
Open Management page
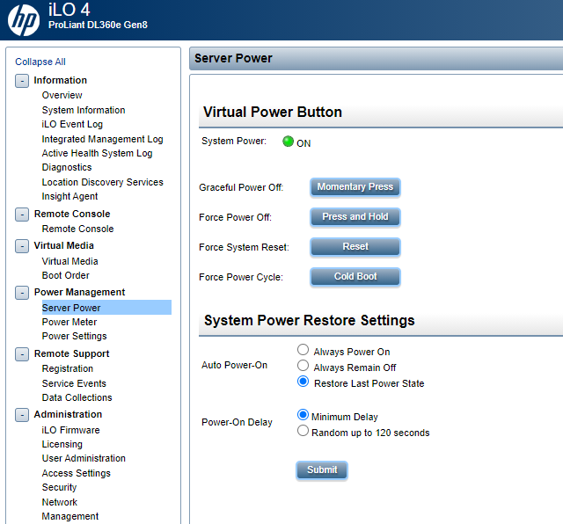(x=70, y=516)
